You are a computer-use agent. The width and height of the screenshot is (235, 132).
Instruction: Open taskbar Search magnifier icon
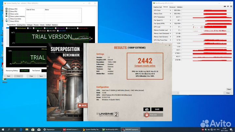tap(9, 130)
